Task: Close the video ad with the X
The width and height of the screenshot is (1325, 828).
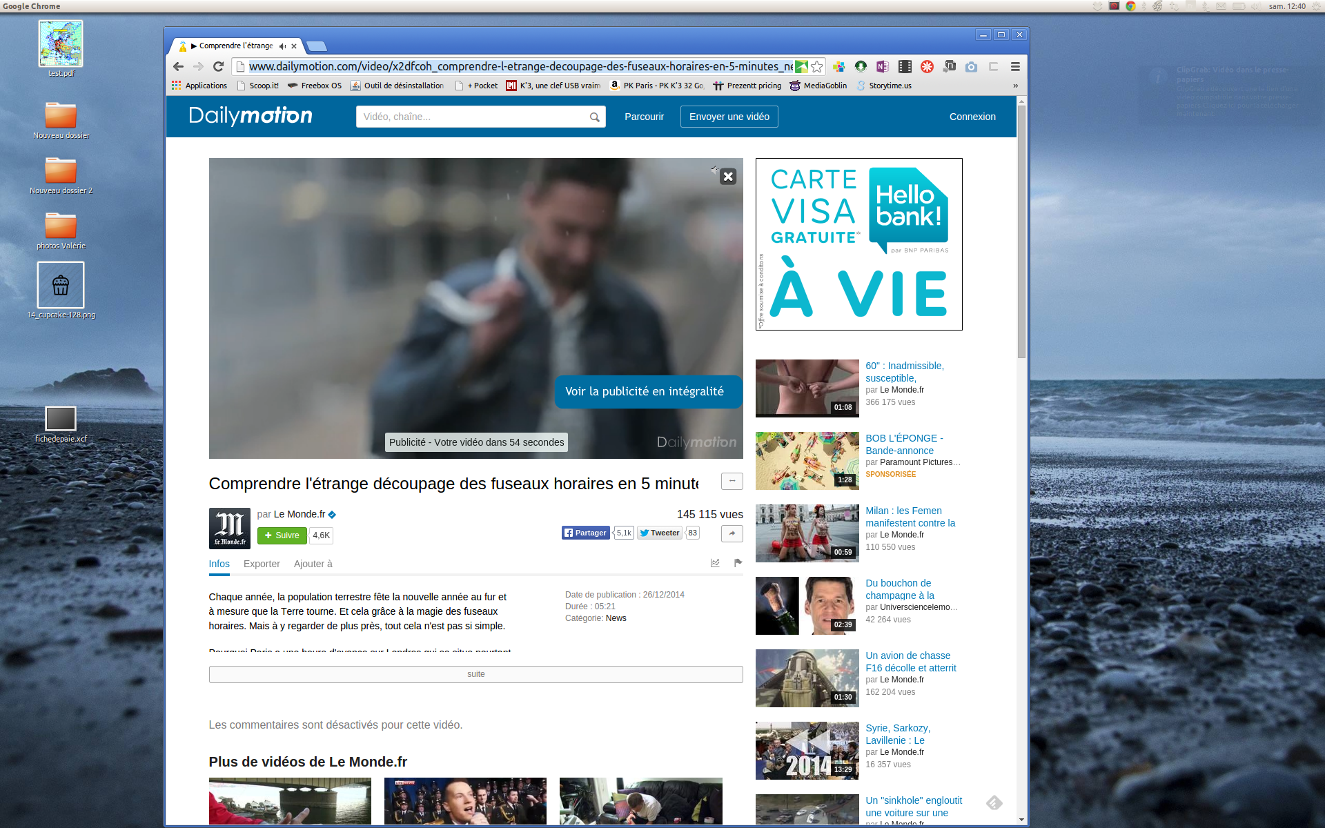Action: click(728, 177)
